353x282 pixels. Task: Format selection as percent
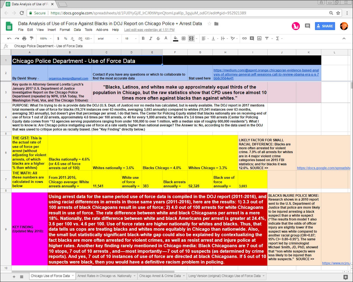click(x=65, y=38)
